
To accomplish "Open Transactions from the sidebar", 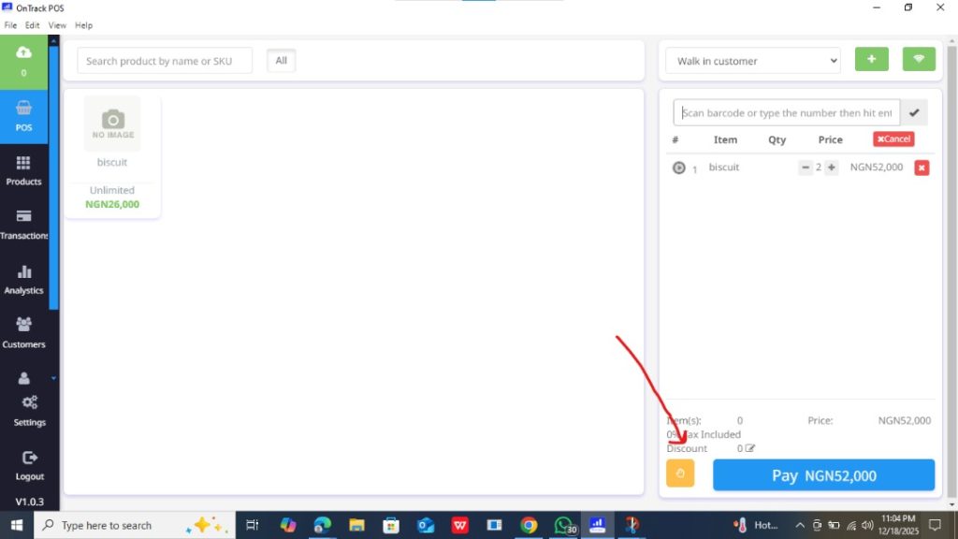I will pos(23,225).
